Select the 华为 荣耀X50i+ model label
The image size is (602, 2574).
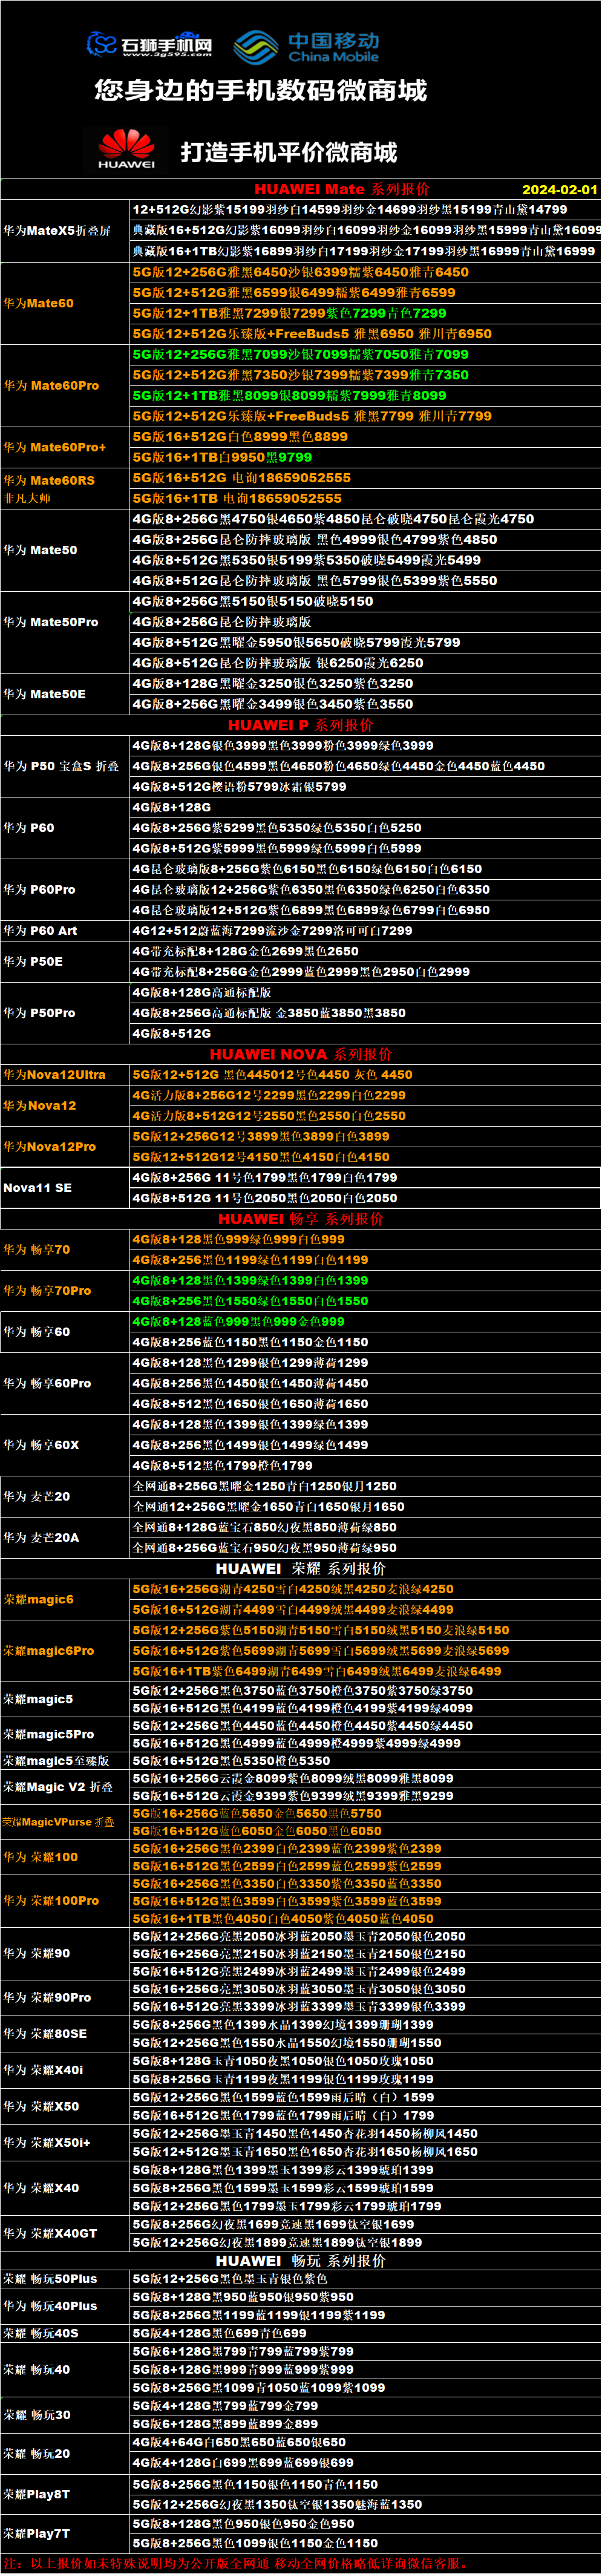pyautogui.click(x=46, y=2143)
